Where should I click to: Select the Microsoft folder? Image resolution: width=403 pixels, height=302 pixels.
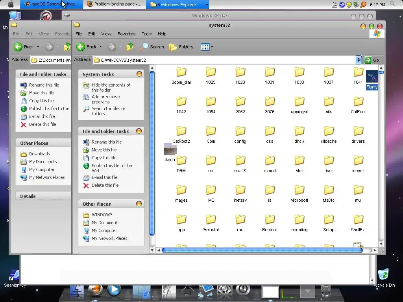coord(299,194)
